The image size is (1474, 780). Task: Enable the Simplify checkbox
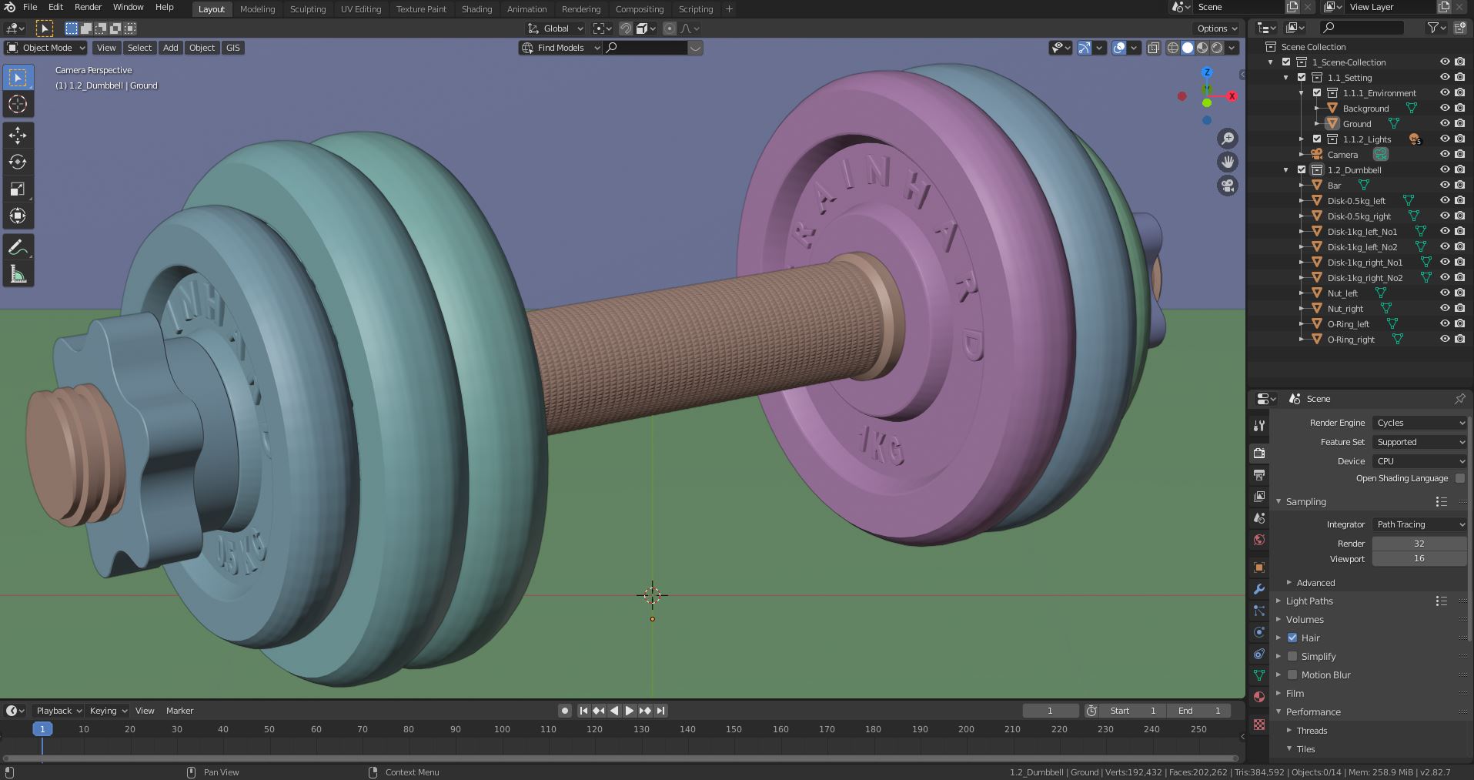[x=1293, y=656]
